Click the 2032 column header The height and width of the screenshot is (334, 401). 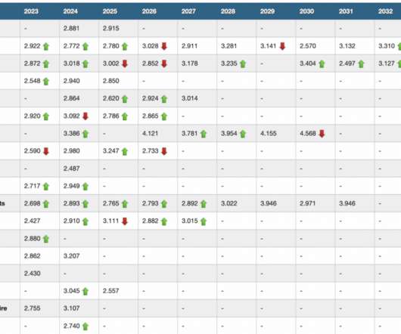[x=386, y=11]
